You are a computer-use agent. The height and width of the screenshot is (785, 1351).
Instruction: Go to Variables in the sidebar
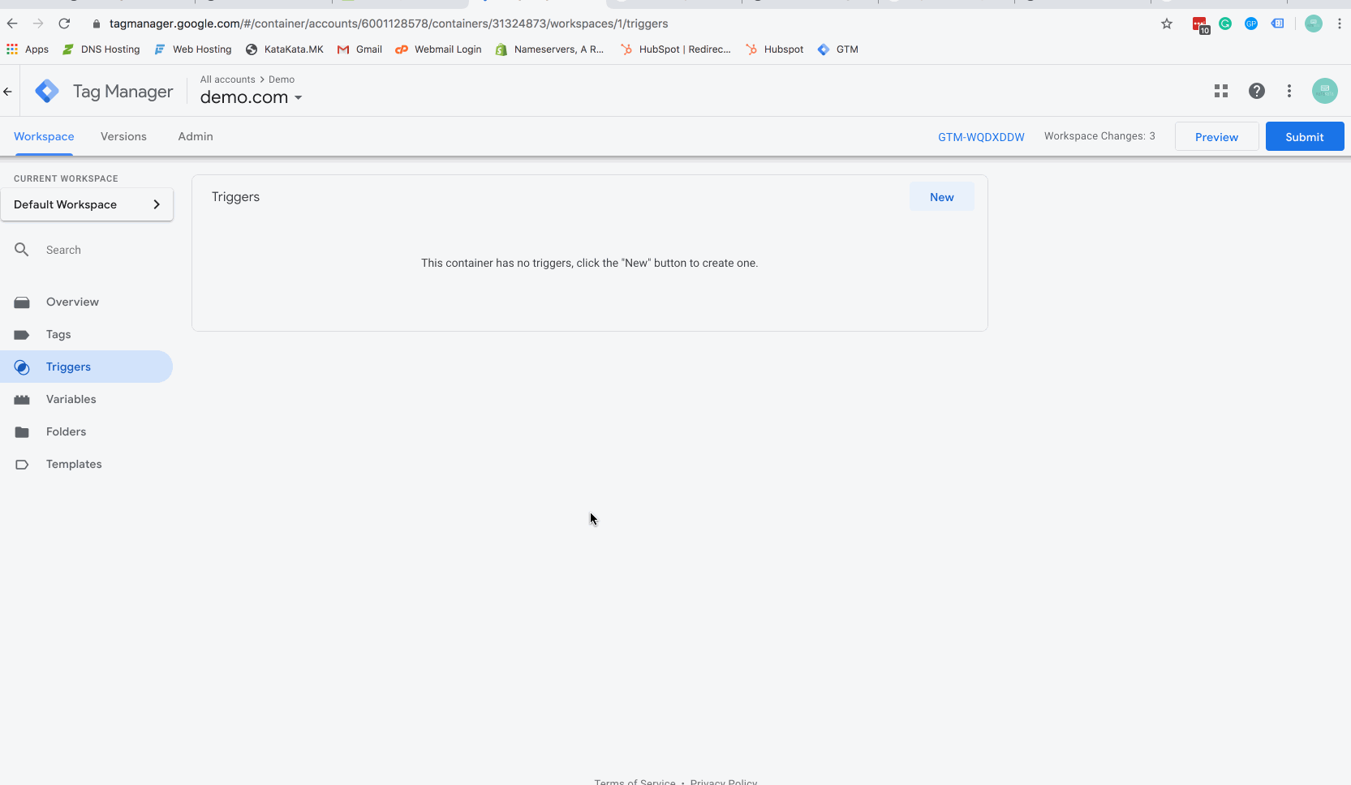[x=71, y=399]
